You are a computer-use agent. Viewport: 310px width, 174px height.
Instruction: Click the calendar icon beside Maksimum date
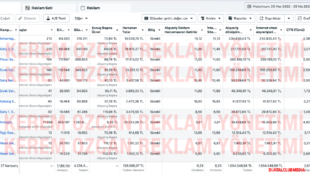click(x=249, y=7)
